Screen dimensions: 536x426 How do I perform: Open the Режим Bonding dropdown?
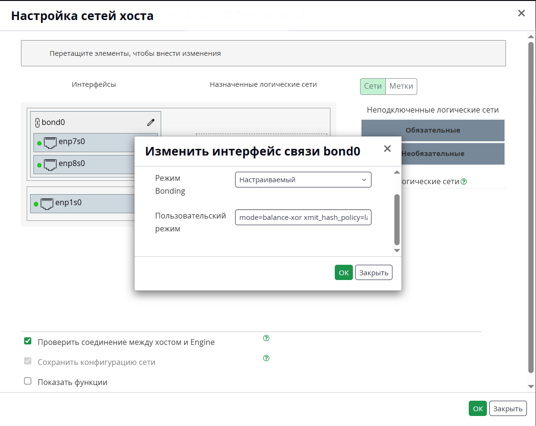(x=303, y=180)
